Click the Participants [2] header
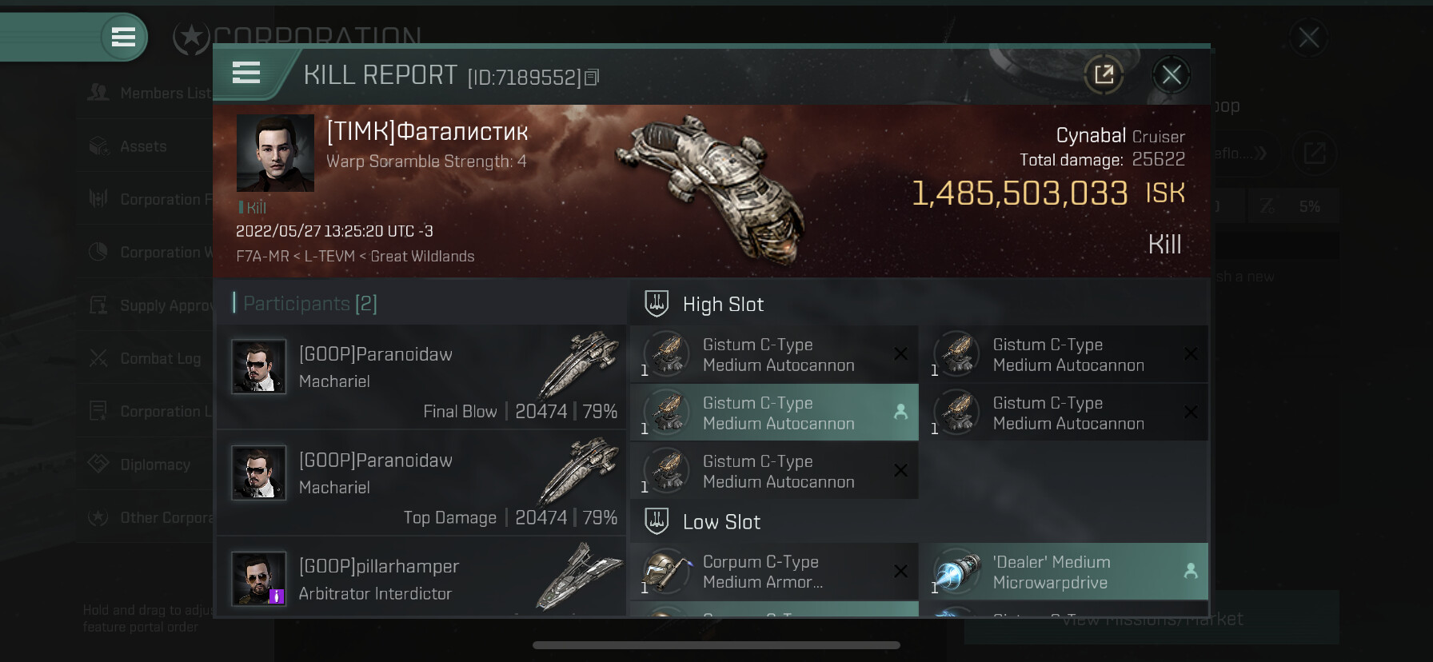Viewport: 1433px width, 662px height. [310, 303]
